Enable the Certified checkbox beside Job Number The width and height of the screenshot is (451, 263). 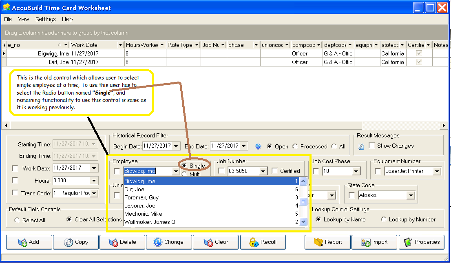(275, 171)
